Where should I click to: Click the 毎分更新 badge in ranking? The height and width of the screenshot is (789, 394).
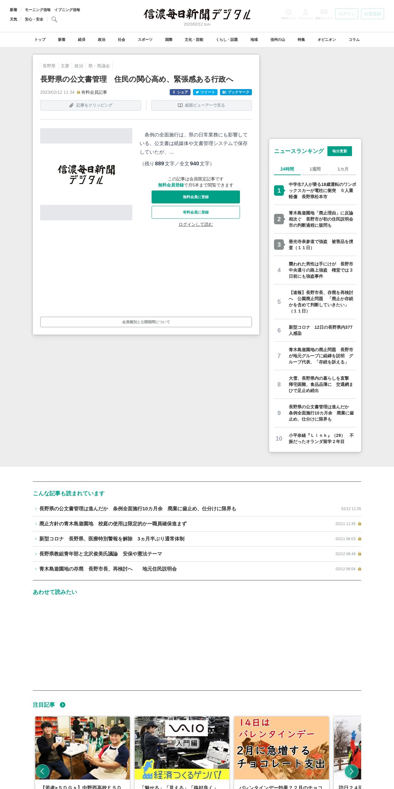click(340, 151)
